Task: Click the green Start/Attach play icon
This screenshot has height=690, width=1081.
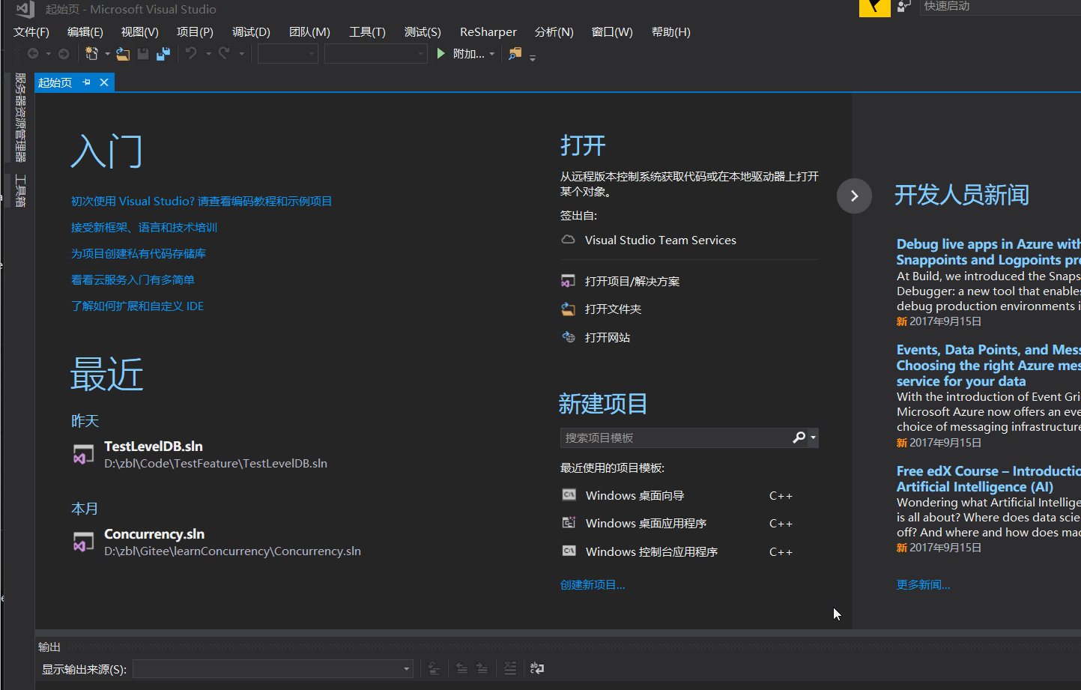Action: [x=441, y=53]
